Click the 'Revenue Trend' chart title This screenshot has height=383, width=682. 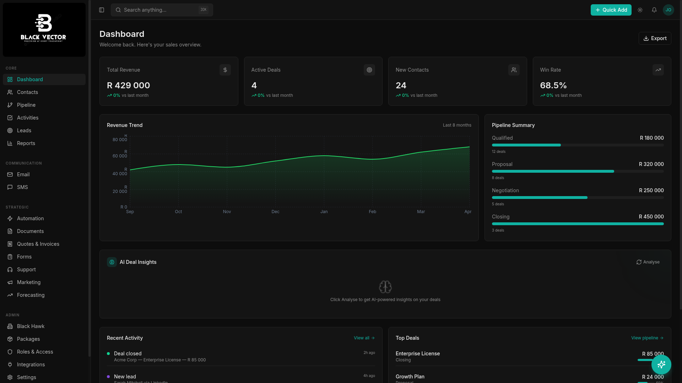coord(125,125)
